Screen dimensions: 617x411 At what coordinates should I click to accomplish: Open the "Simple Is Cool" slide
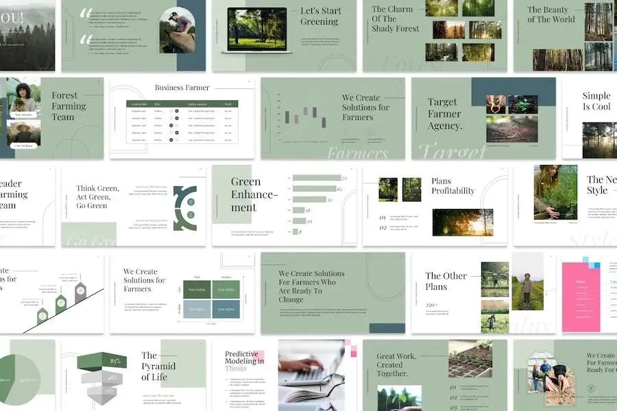pos(590,118)
